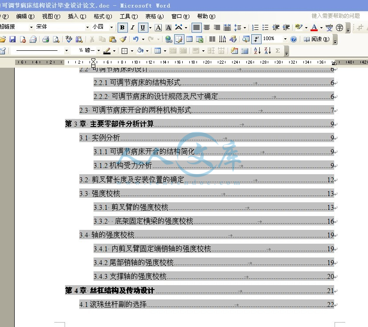The width and height of the screenshot is (368, 327).
Task: Toggle justify alignment
Action: [196, 28]
